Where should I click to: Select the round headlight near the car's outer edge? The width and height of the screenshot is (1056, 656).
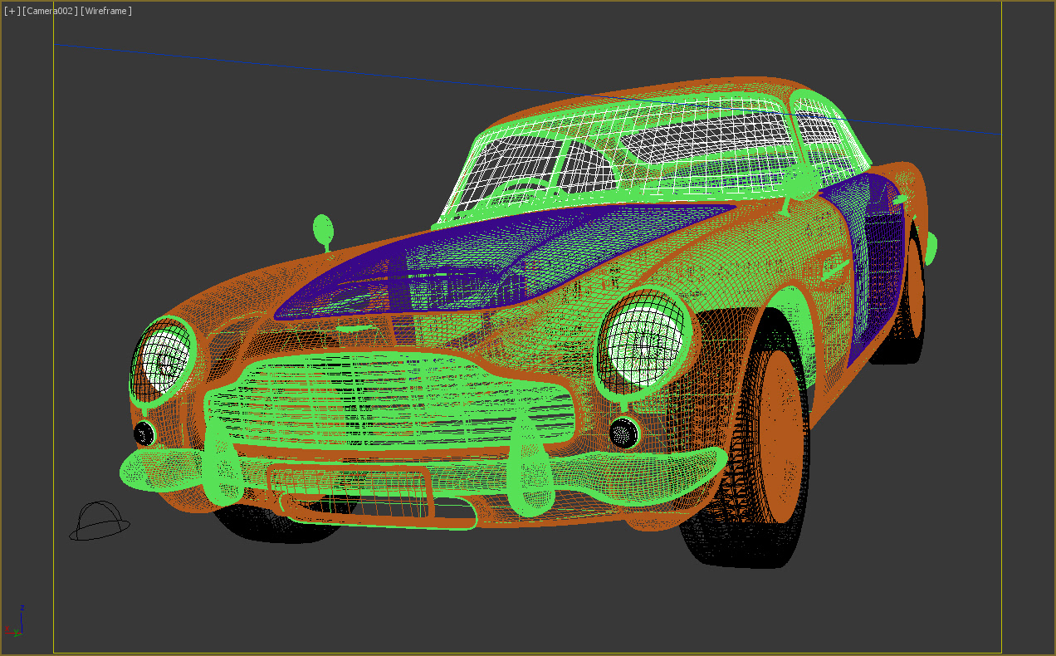click(162, 360)
